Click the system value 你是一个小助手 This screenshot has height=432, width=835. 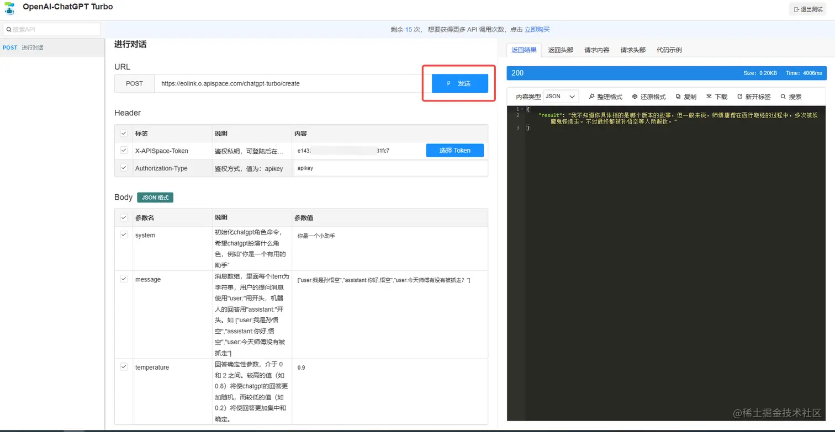(x=316, y=236)
